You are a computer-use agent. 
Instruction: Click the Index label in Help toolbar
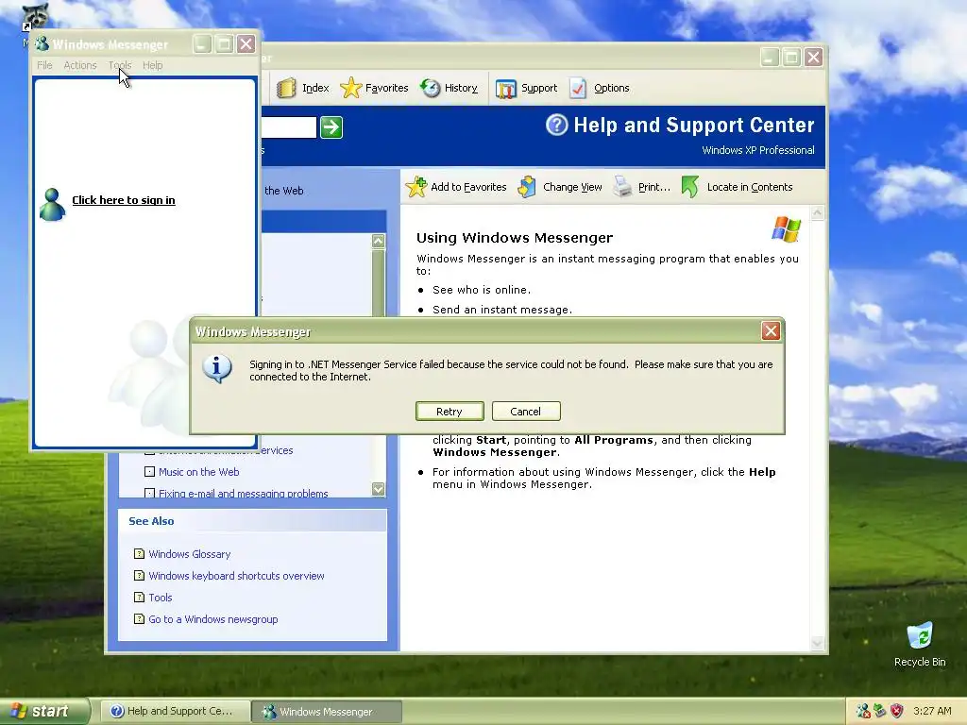pyautogui.click(x=315, y=88)
